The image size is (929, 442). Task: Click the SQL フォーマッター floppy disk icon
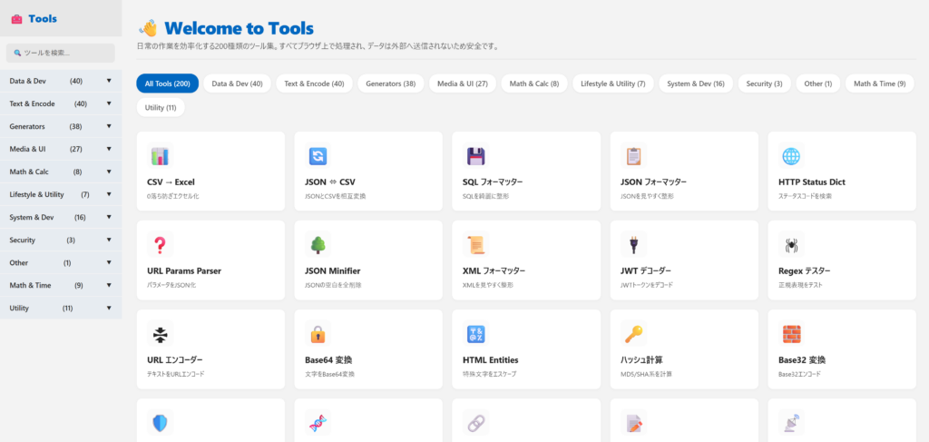[x=475, y=156]
